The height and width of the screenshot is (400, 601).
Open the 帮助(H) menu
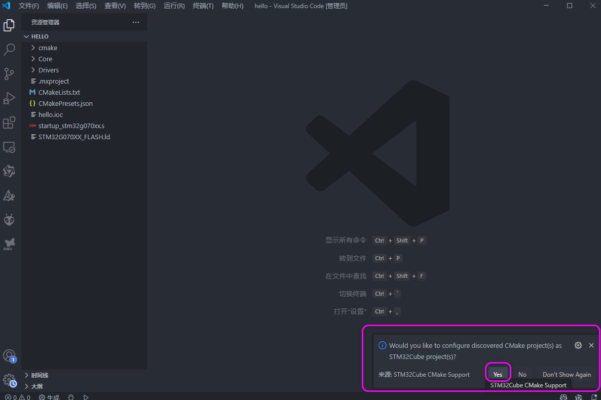[232, 6]
